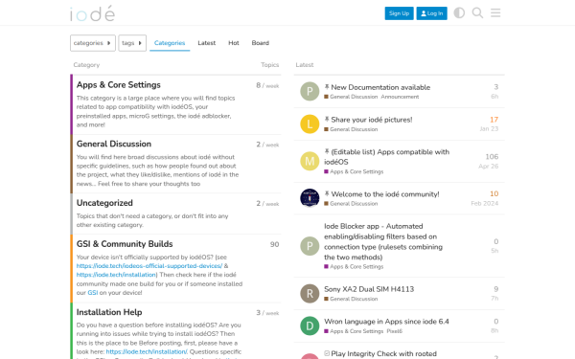The image size is (575, 359).
Task: Click reply count 10 on Welcome topic
Action: [x=494, y=193]
